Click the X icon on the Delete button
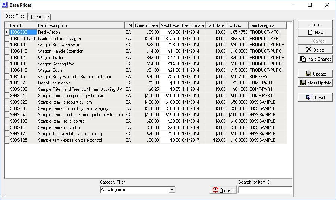The height and width of the screenshot is (200, 336). (309, 50)
